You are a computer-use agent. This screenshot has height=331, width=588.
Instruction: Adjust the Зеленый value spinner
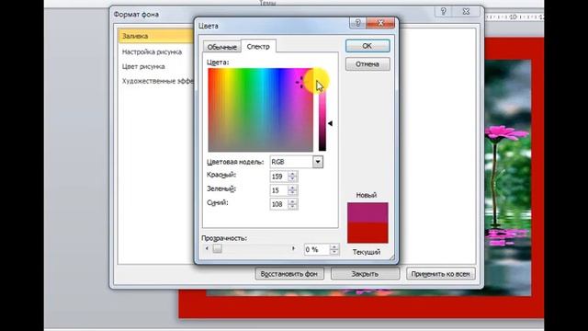click(292, 190)
